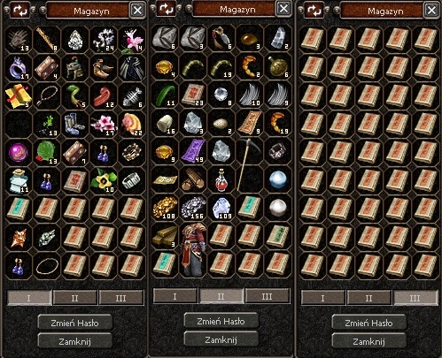Open page I in the rightmost Magazyn
This screenshot has width=442, height=358.
pos(323,298)
